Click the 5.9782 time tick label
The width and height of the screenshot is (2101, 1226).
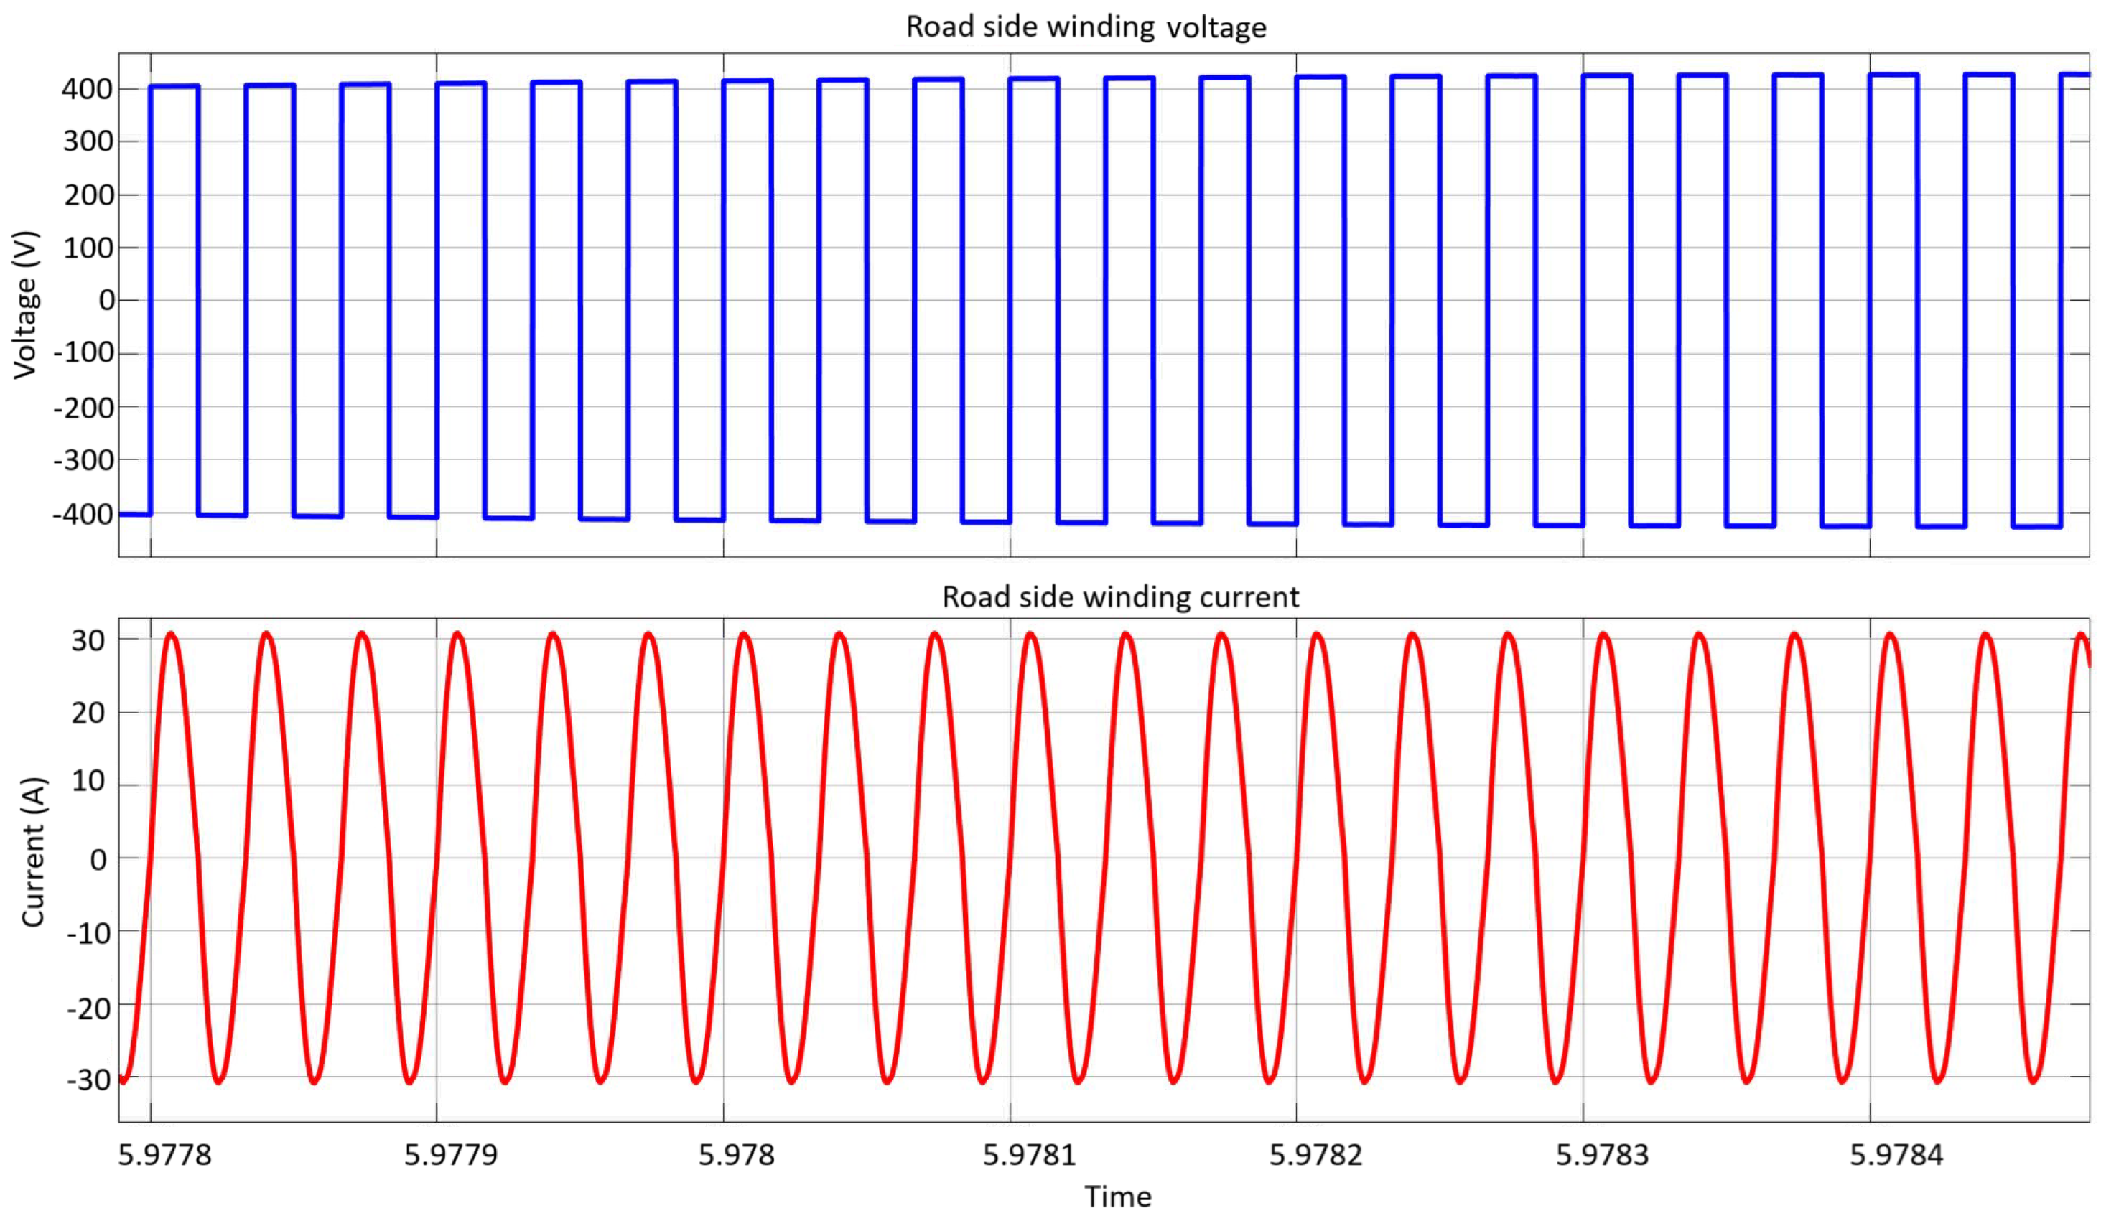1315,1155
